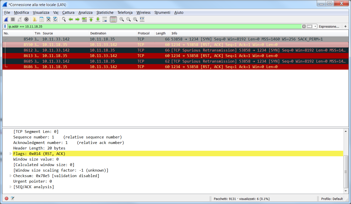The width and height of the screenshot is (351, 204).
Task: Add a filter button with plus
Action: 345,26
